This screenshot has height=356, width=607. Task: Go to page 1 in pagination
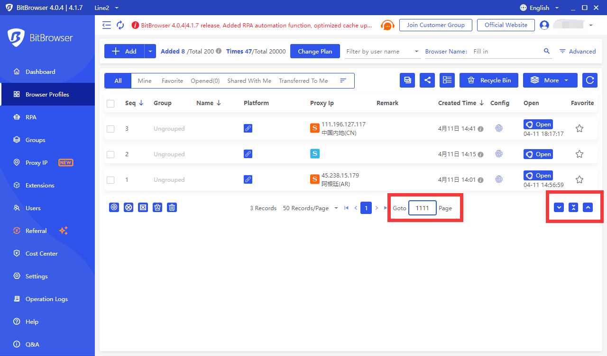[366, 208]
